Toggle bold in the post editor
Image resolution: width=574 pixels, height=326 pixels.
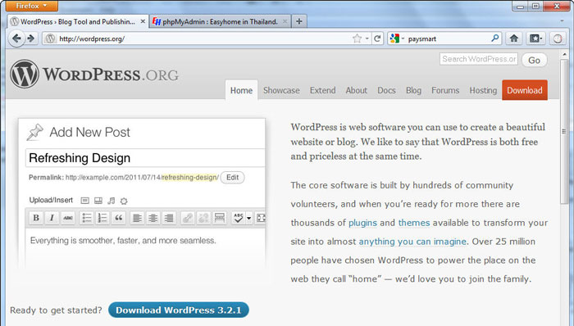pyautogui.click(x=36, y=218)
